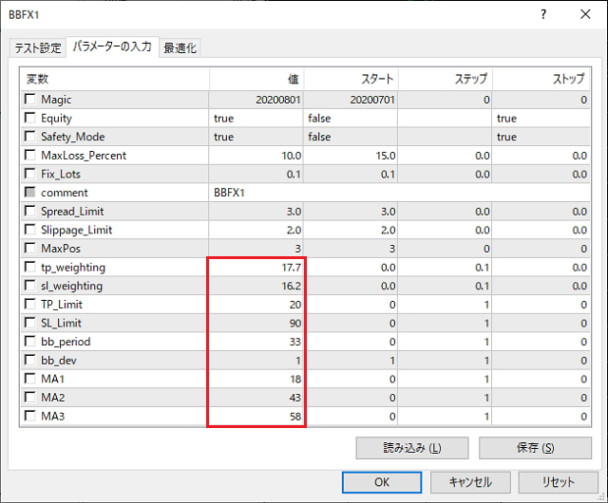The image size is (608, 503).
Task: Select the パラメーターの入力 tab
Action: (112, 47)
